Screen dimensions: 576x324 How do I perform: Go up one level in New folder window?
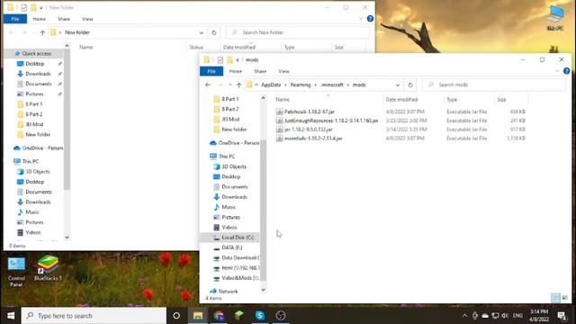[42, 32]
